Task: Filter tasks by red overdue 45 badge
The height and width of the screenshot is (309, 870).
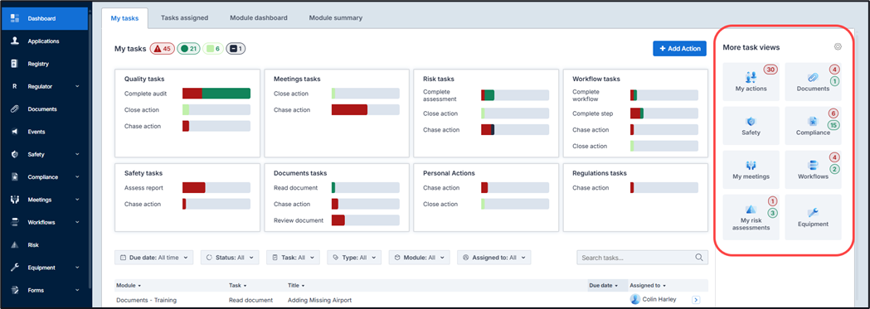Action: pyautogui.click(x=162, y=49)
